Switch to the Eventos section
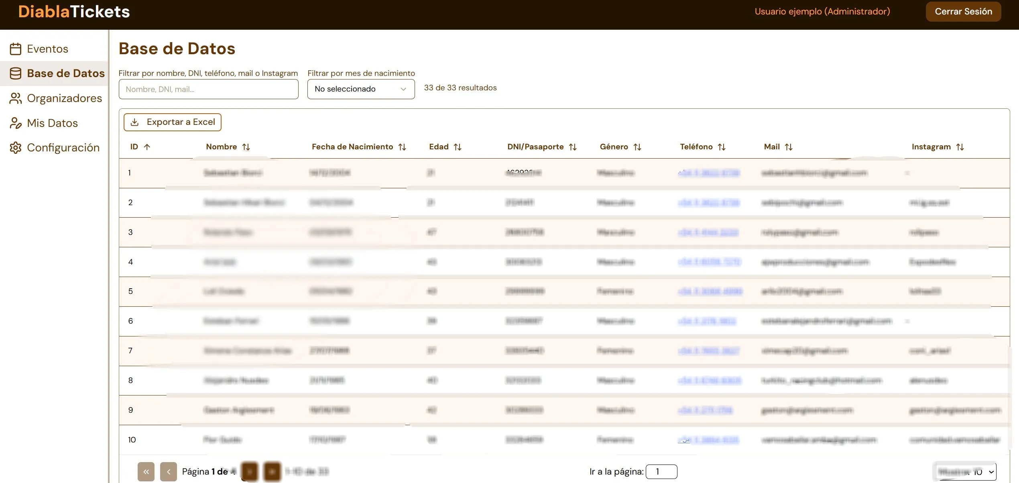Image resolution: width=1019 pixels, height=483 pixels. [47, 49]
